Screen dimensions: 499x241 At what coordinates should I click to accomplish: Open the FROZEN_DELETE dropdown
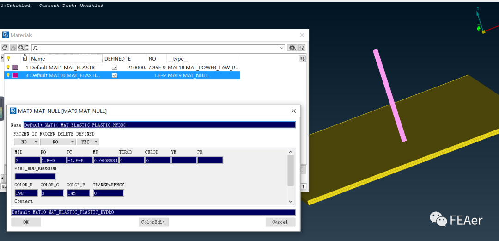click(57, 142)
